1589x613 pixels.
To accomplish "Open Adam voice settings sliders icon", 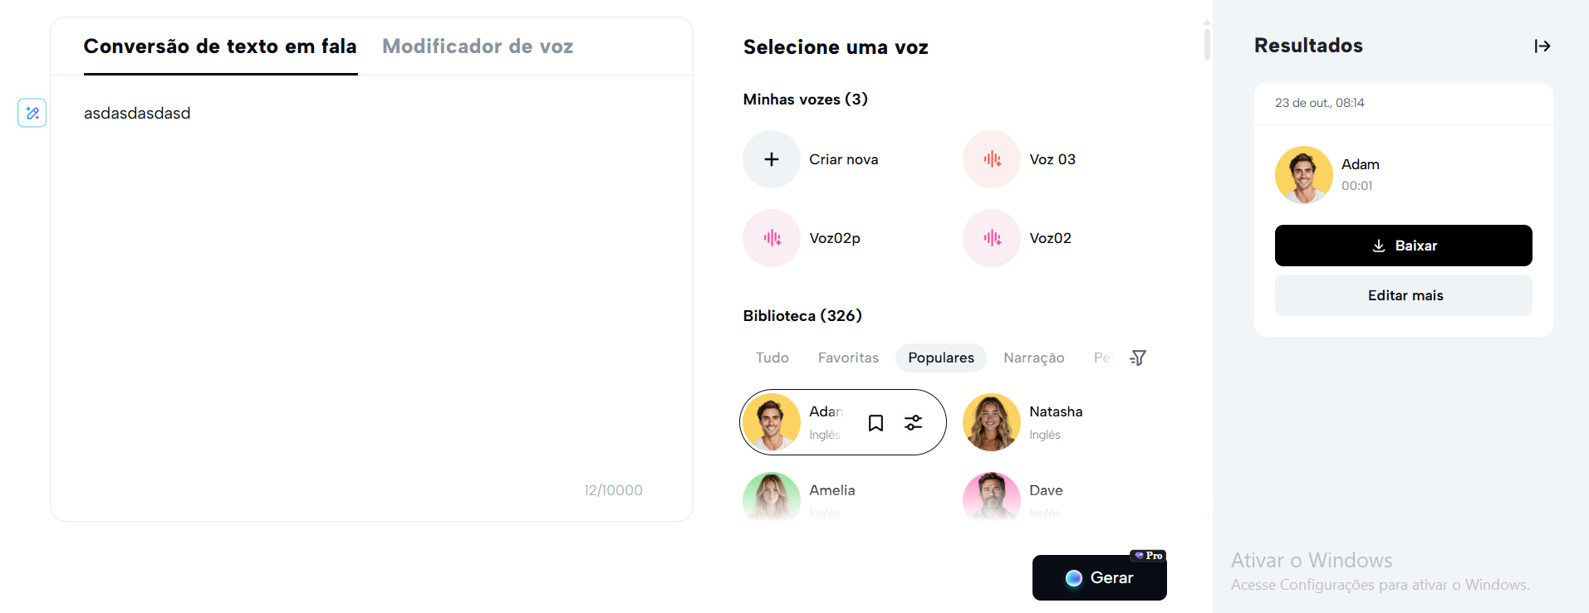I will (x=913, y=423).
